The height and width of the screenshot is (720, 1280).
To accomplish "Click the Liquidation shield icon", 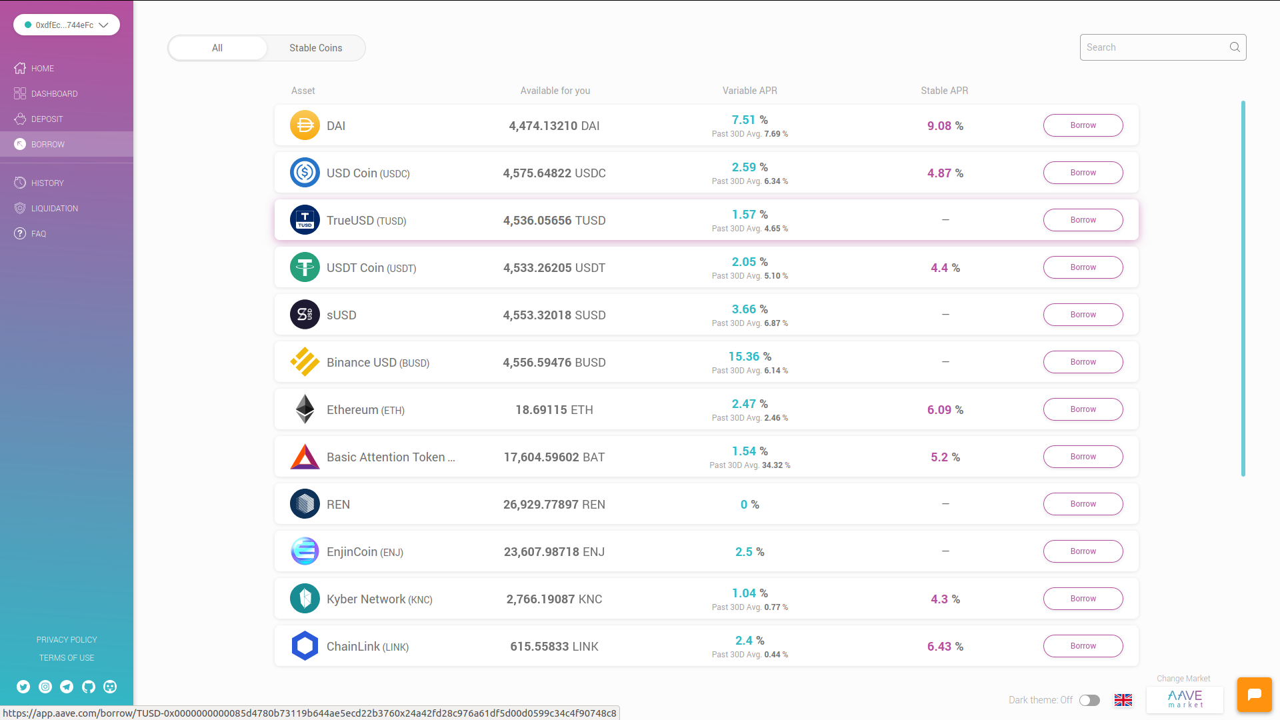I will coord(20,208).
